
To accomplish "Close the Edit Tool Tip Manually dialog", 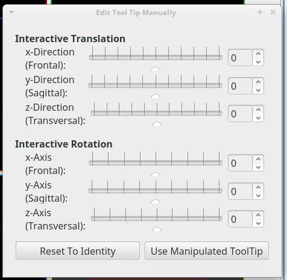I will pyautogui.click(x=273, y=12).
